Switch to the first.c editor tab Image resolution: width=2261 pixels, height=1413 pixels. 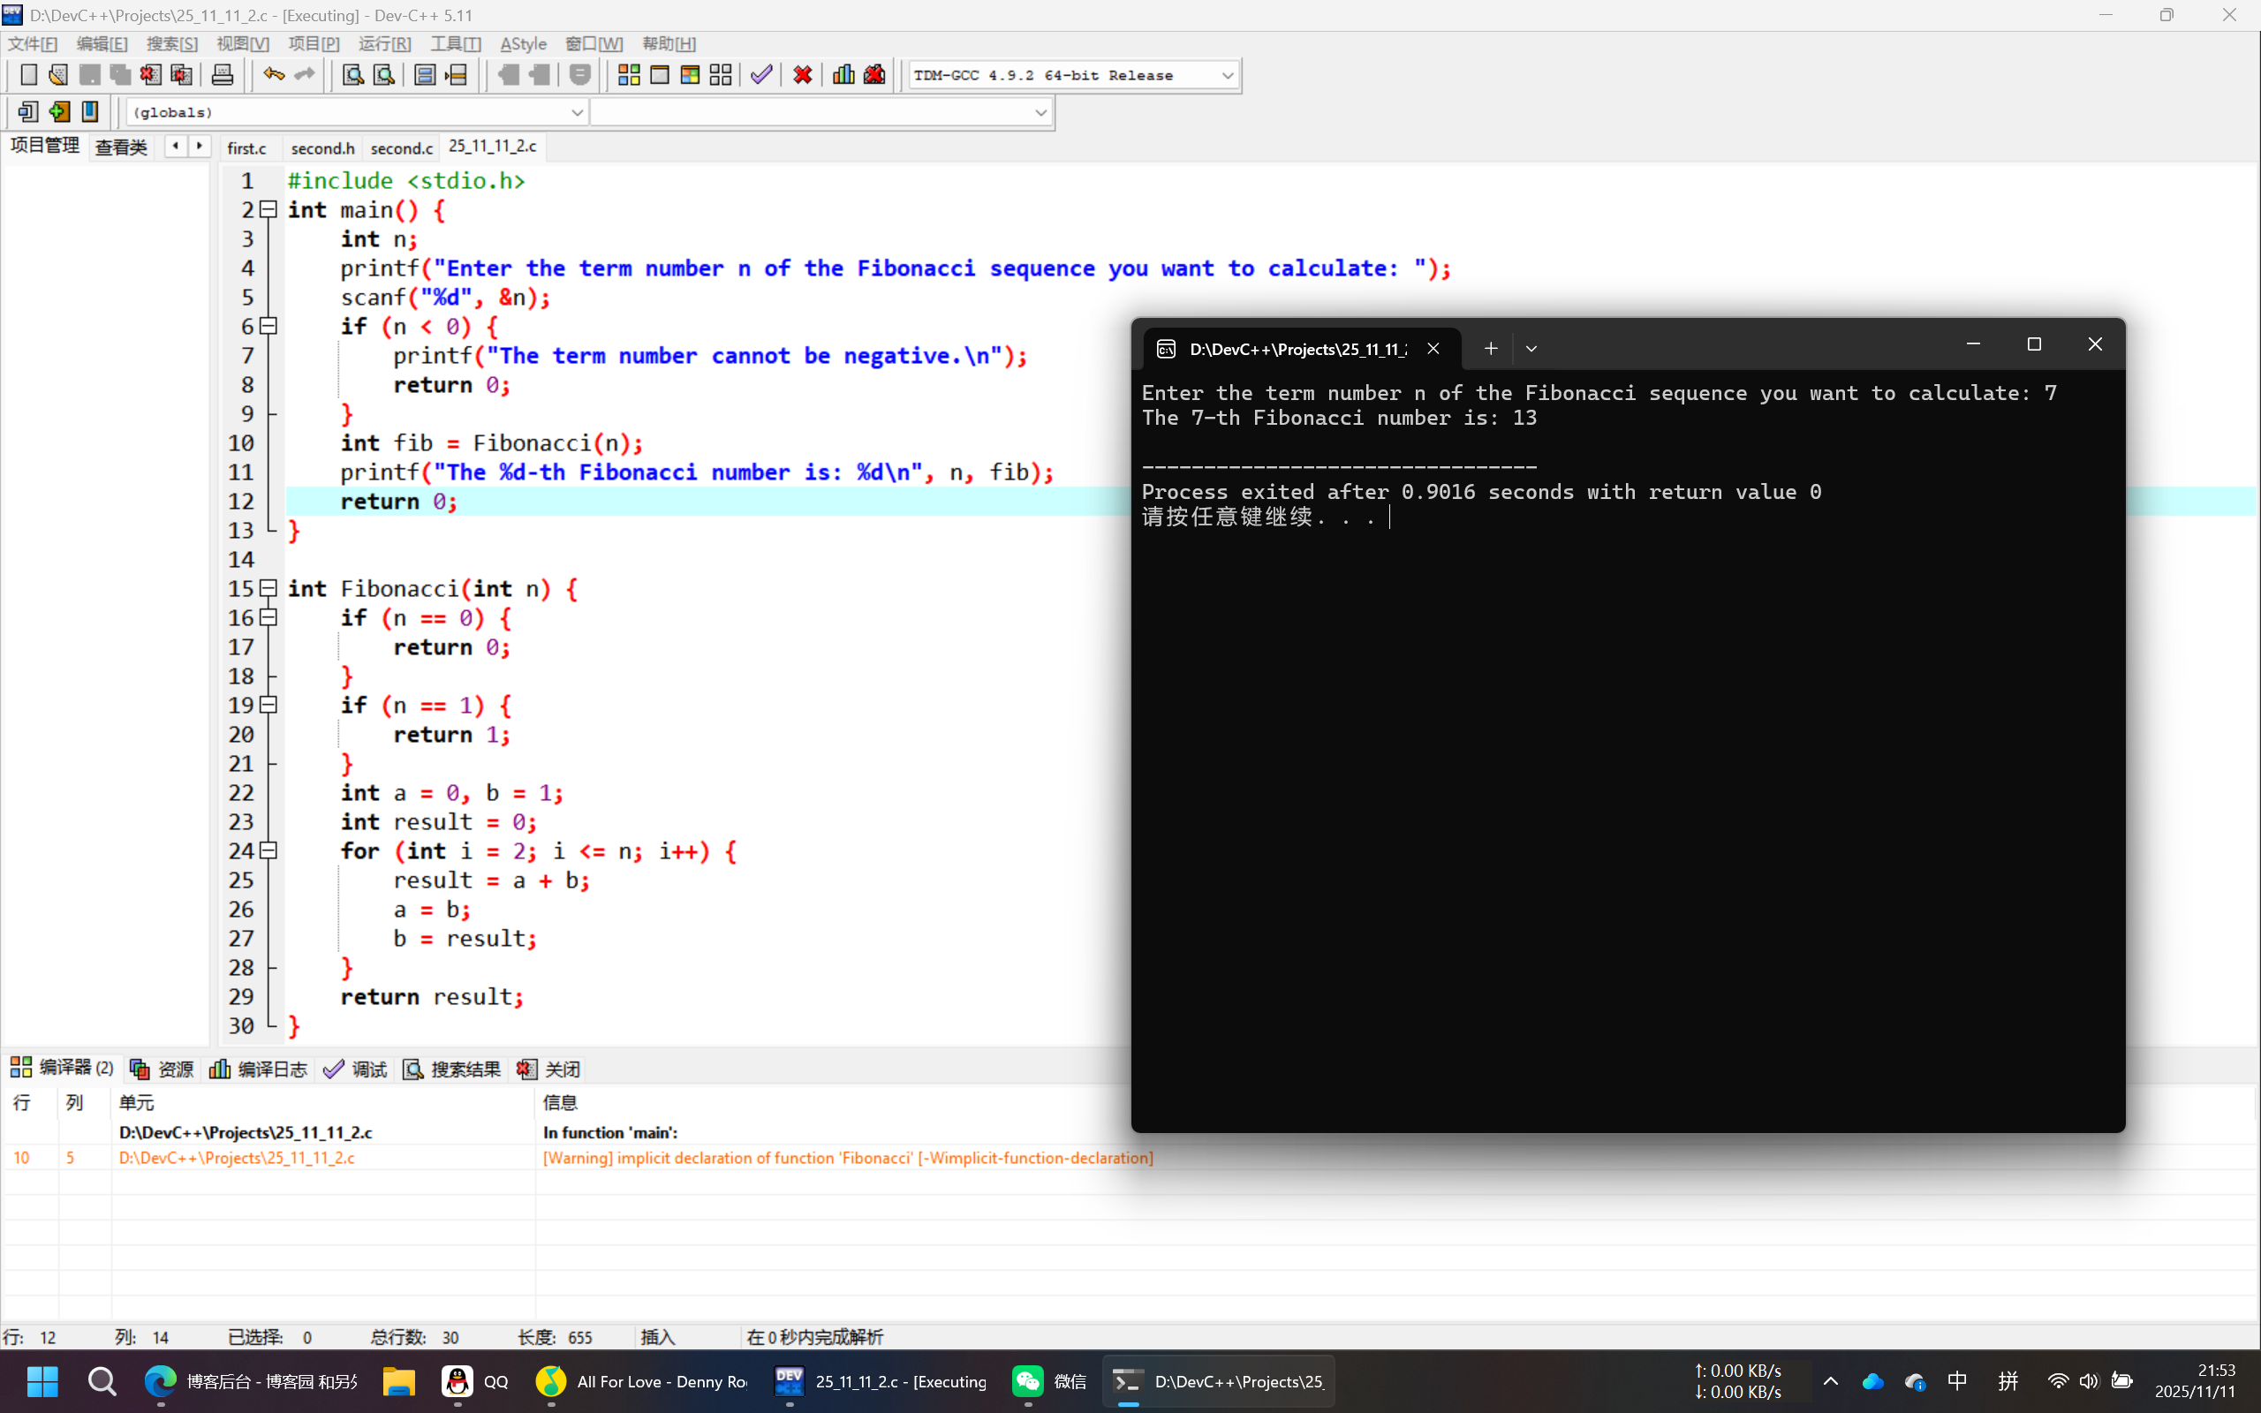click(246, 147)
